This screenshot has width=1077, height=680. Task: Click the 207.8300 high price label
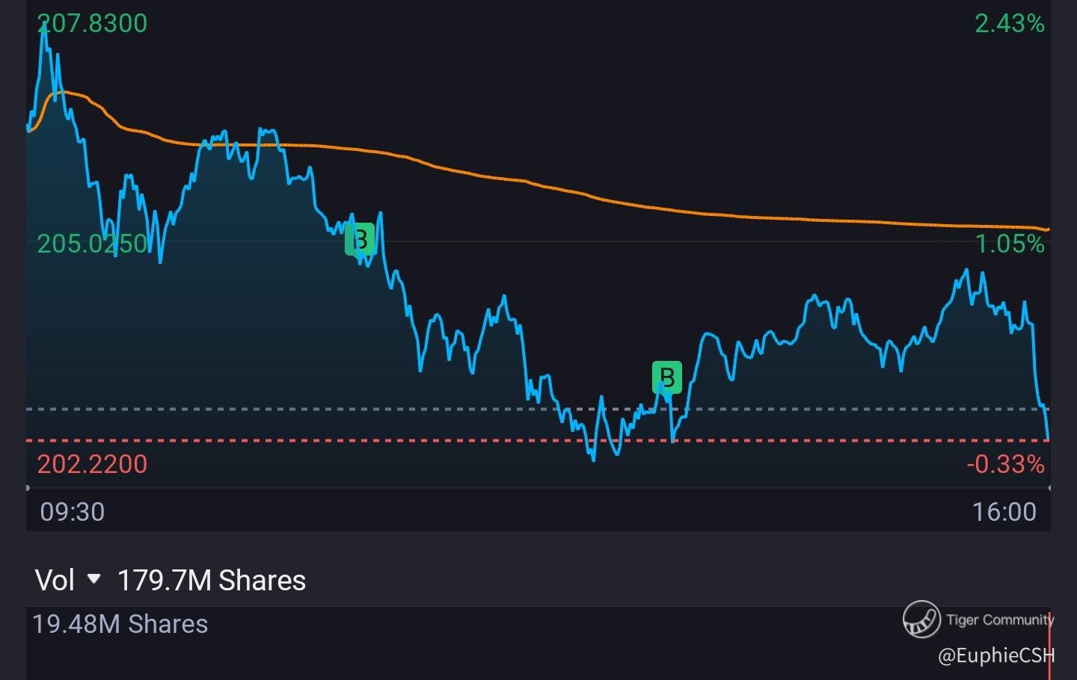[x=93, y=23]
